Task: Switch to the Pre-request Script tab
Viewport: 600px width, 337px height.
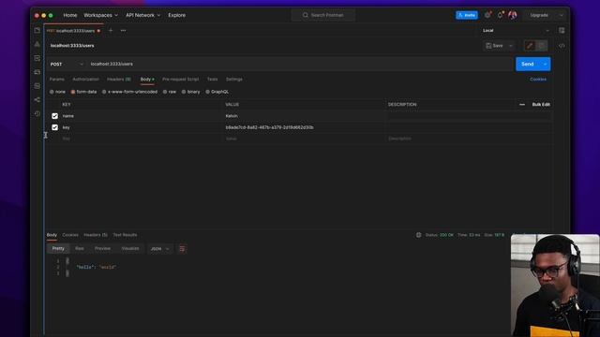Action: point(181,79)
